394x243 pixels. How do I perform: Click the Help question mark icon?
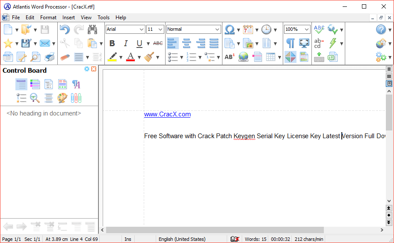tap(381, 30)
